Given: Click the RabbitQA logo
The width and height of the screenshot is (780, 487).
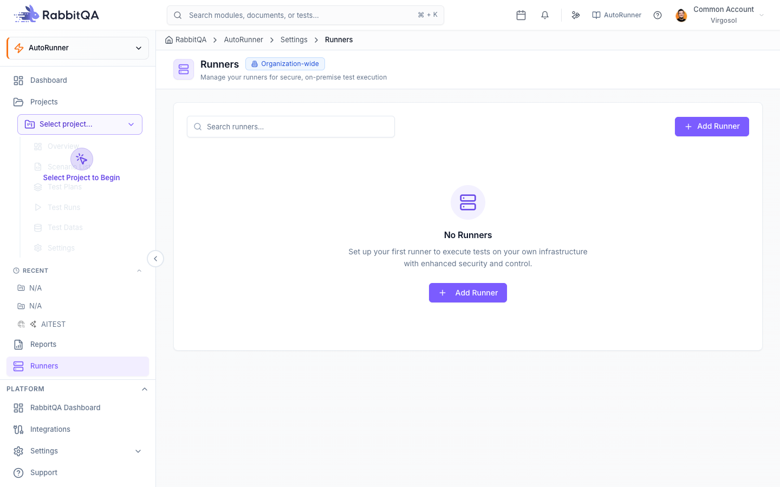Looking at the screenshot, I should click(56, 15).
